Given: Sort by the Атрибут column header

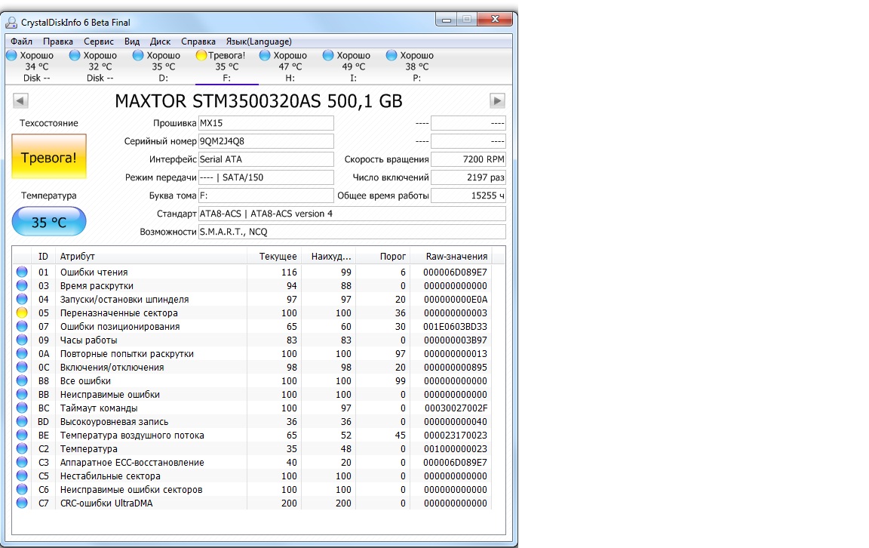Looking at the screenshot, I should pos(151,256).
